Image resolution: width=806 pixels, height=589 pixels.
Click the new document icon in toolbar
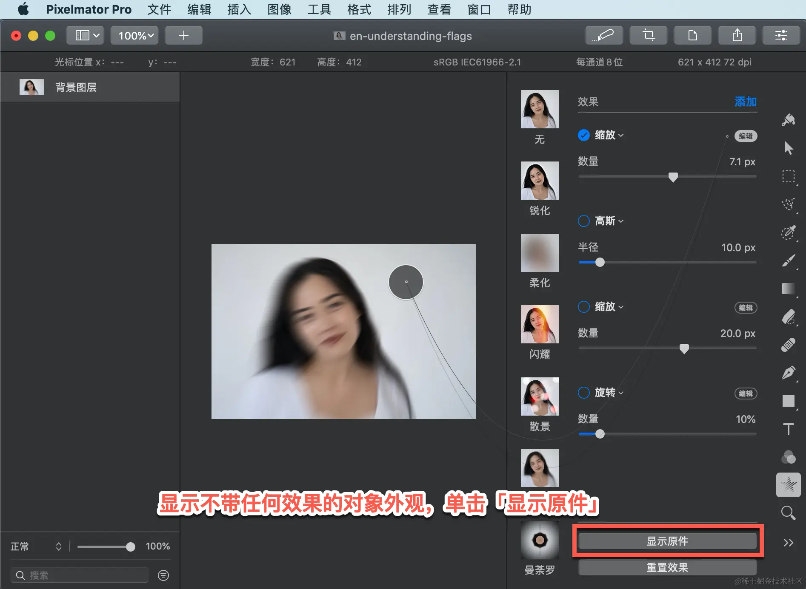692,35
